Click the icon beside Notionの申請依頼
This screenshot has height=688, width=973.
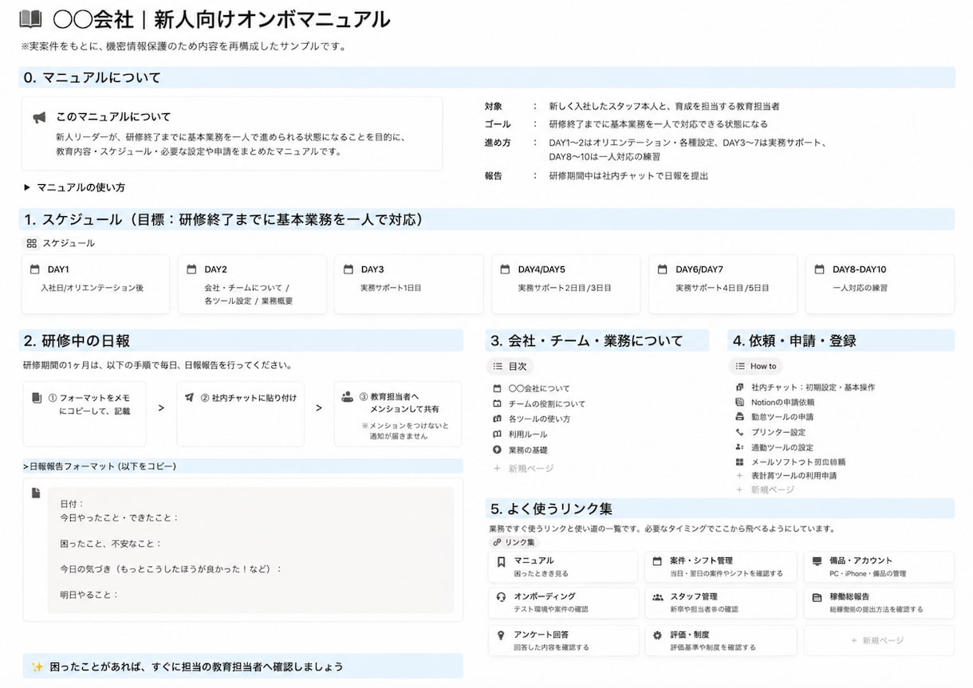740,403
